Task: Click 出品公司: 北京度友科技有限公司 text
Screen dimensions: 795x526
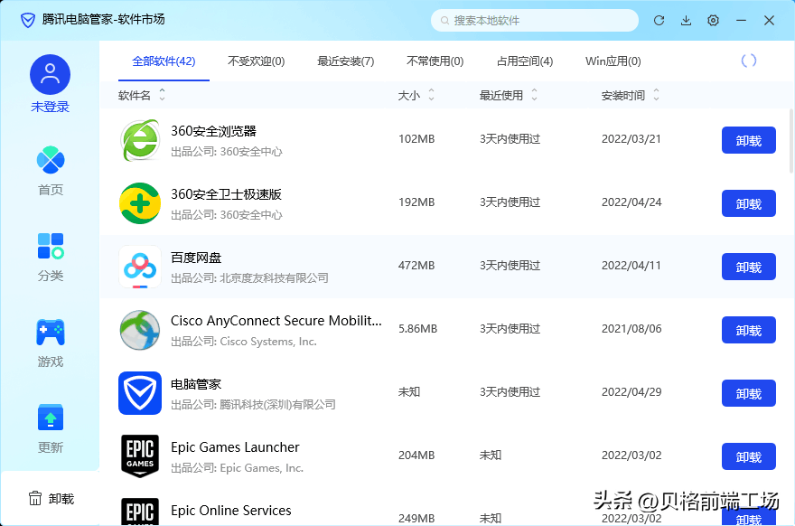Action: (249, 278)
